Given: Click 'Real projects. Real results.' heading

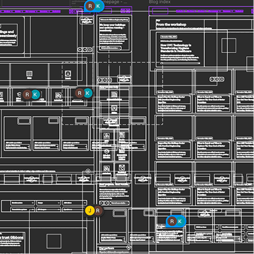Looking at the screenshot, I should tap(114, 185).
